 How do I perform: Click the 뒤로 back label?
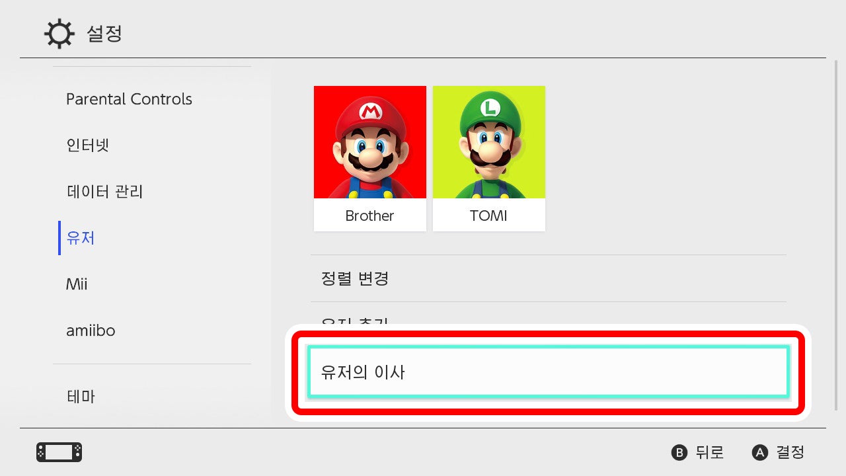710,453
